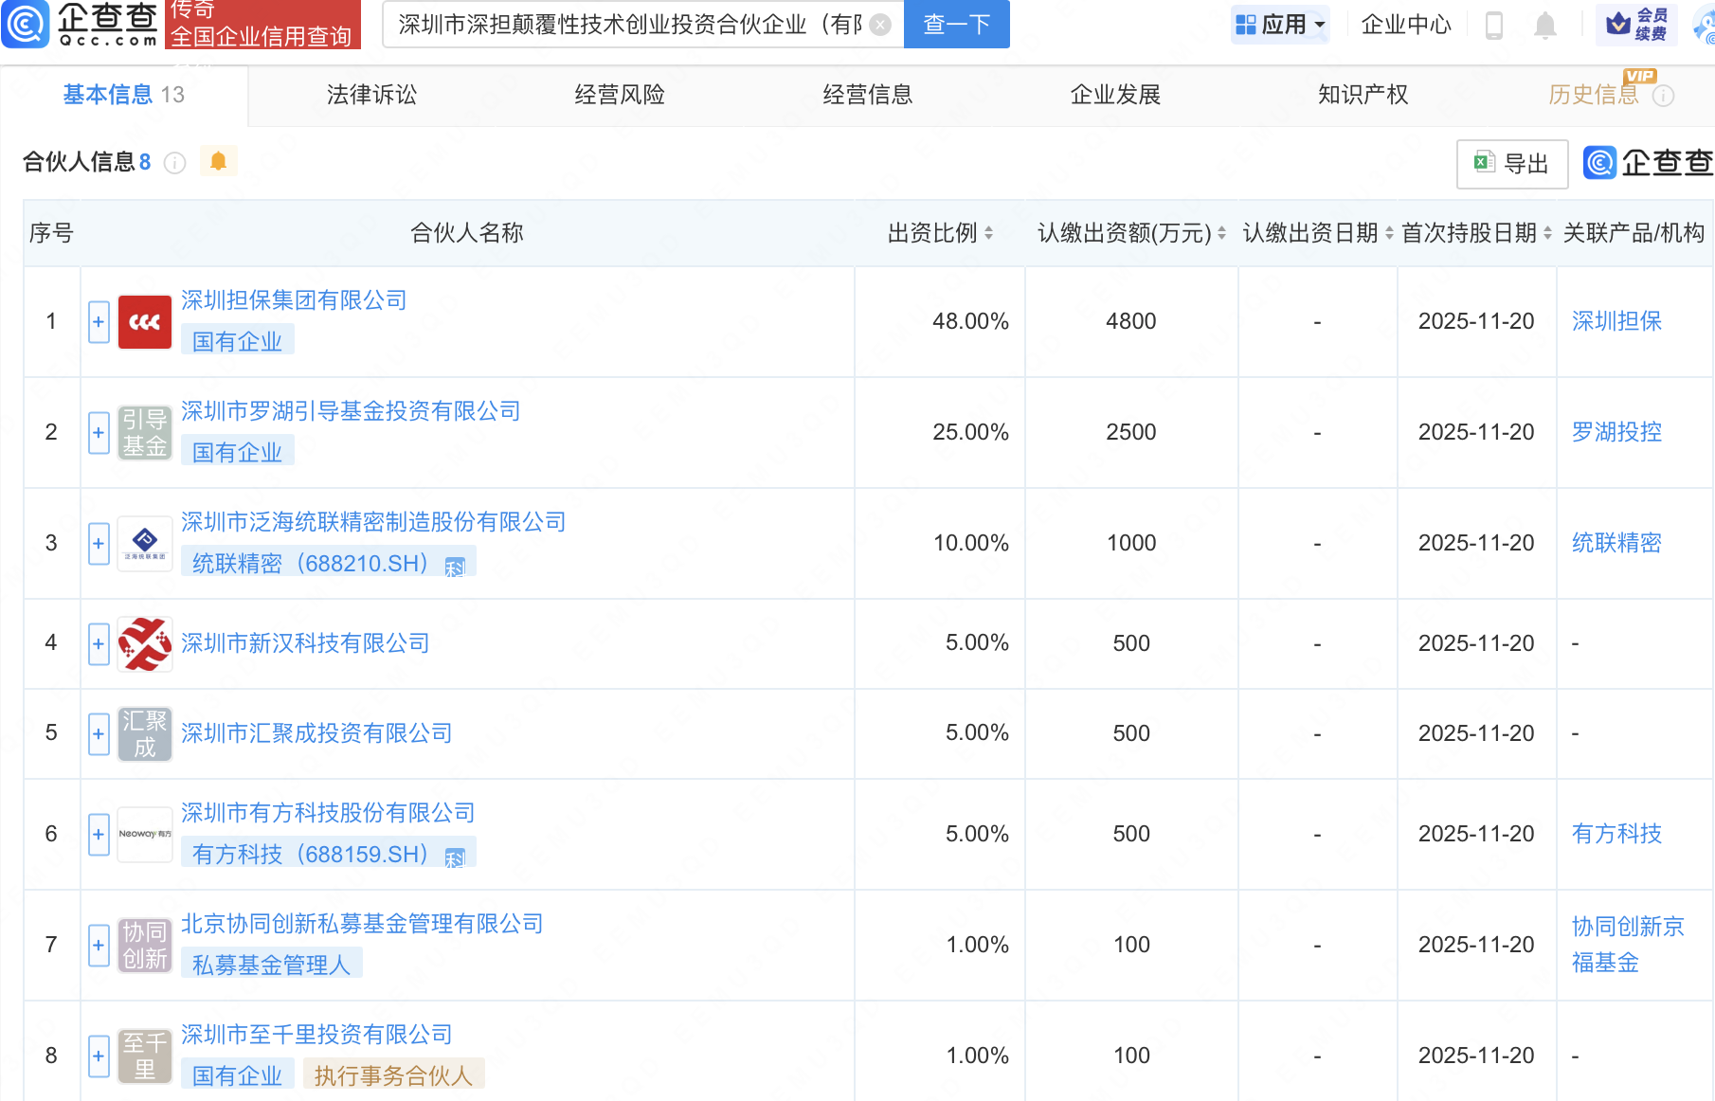Open the 应用 dropdown menu
The height and width of the screenshot is (1101, 1715).
[1281, 25]
